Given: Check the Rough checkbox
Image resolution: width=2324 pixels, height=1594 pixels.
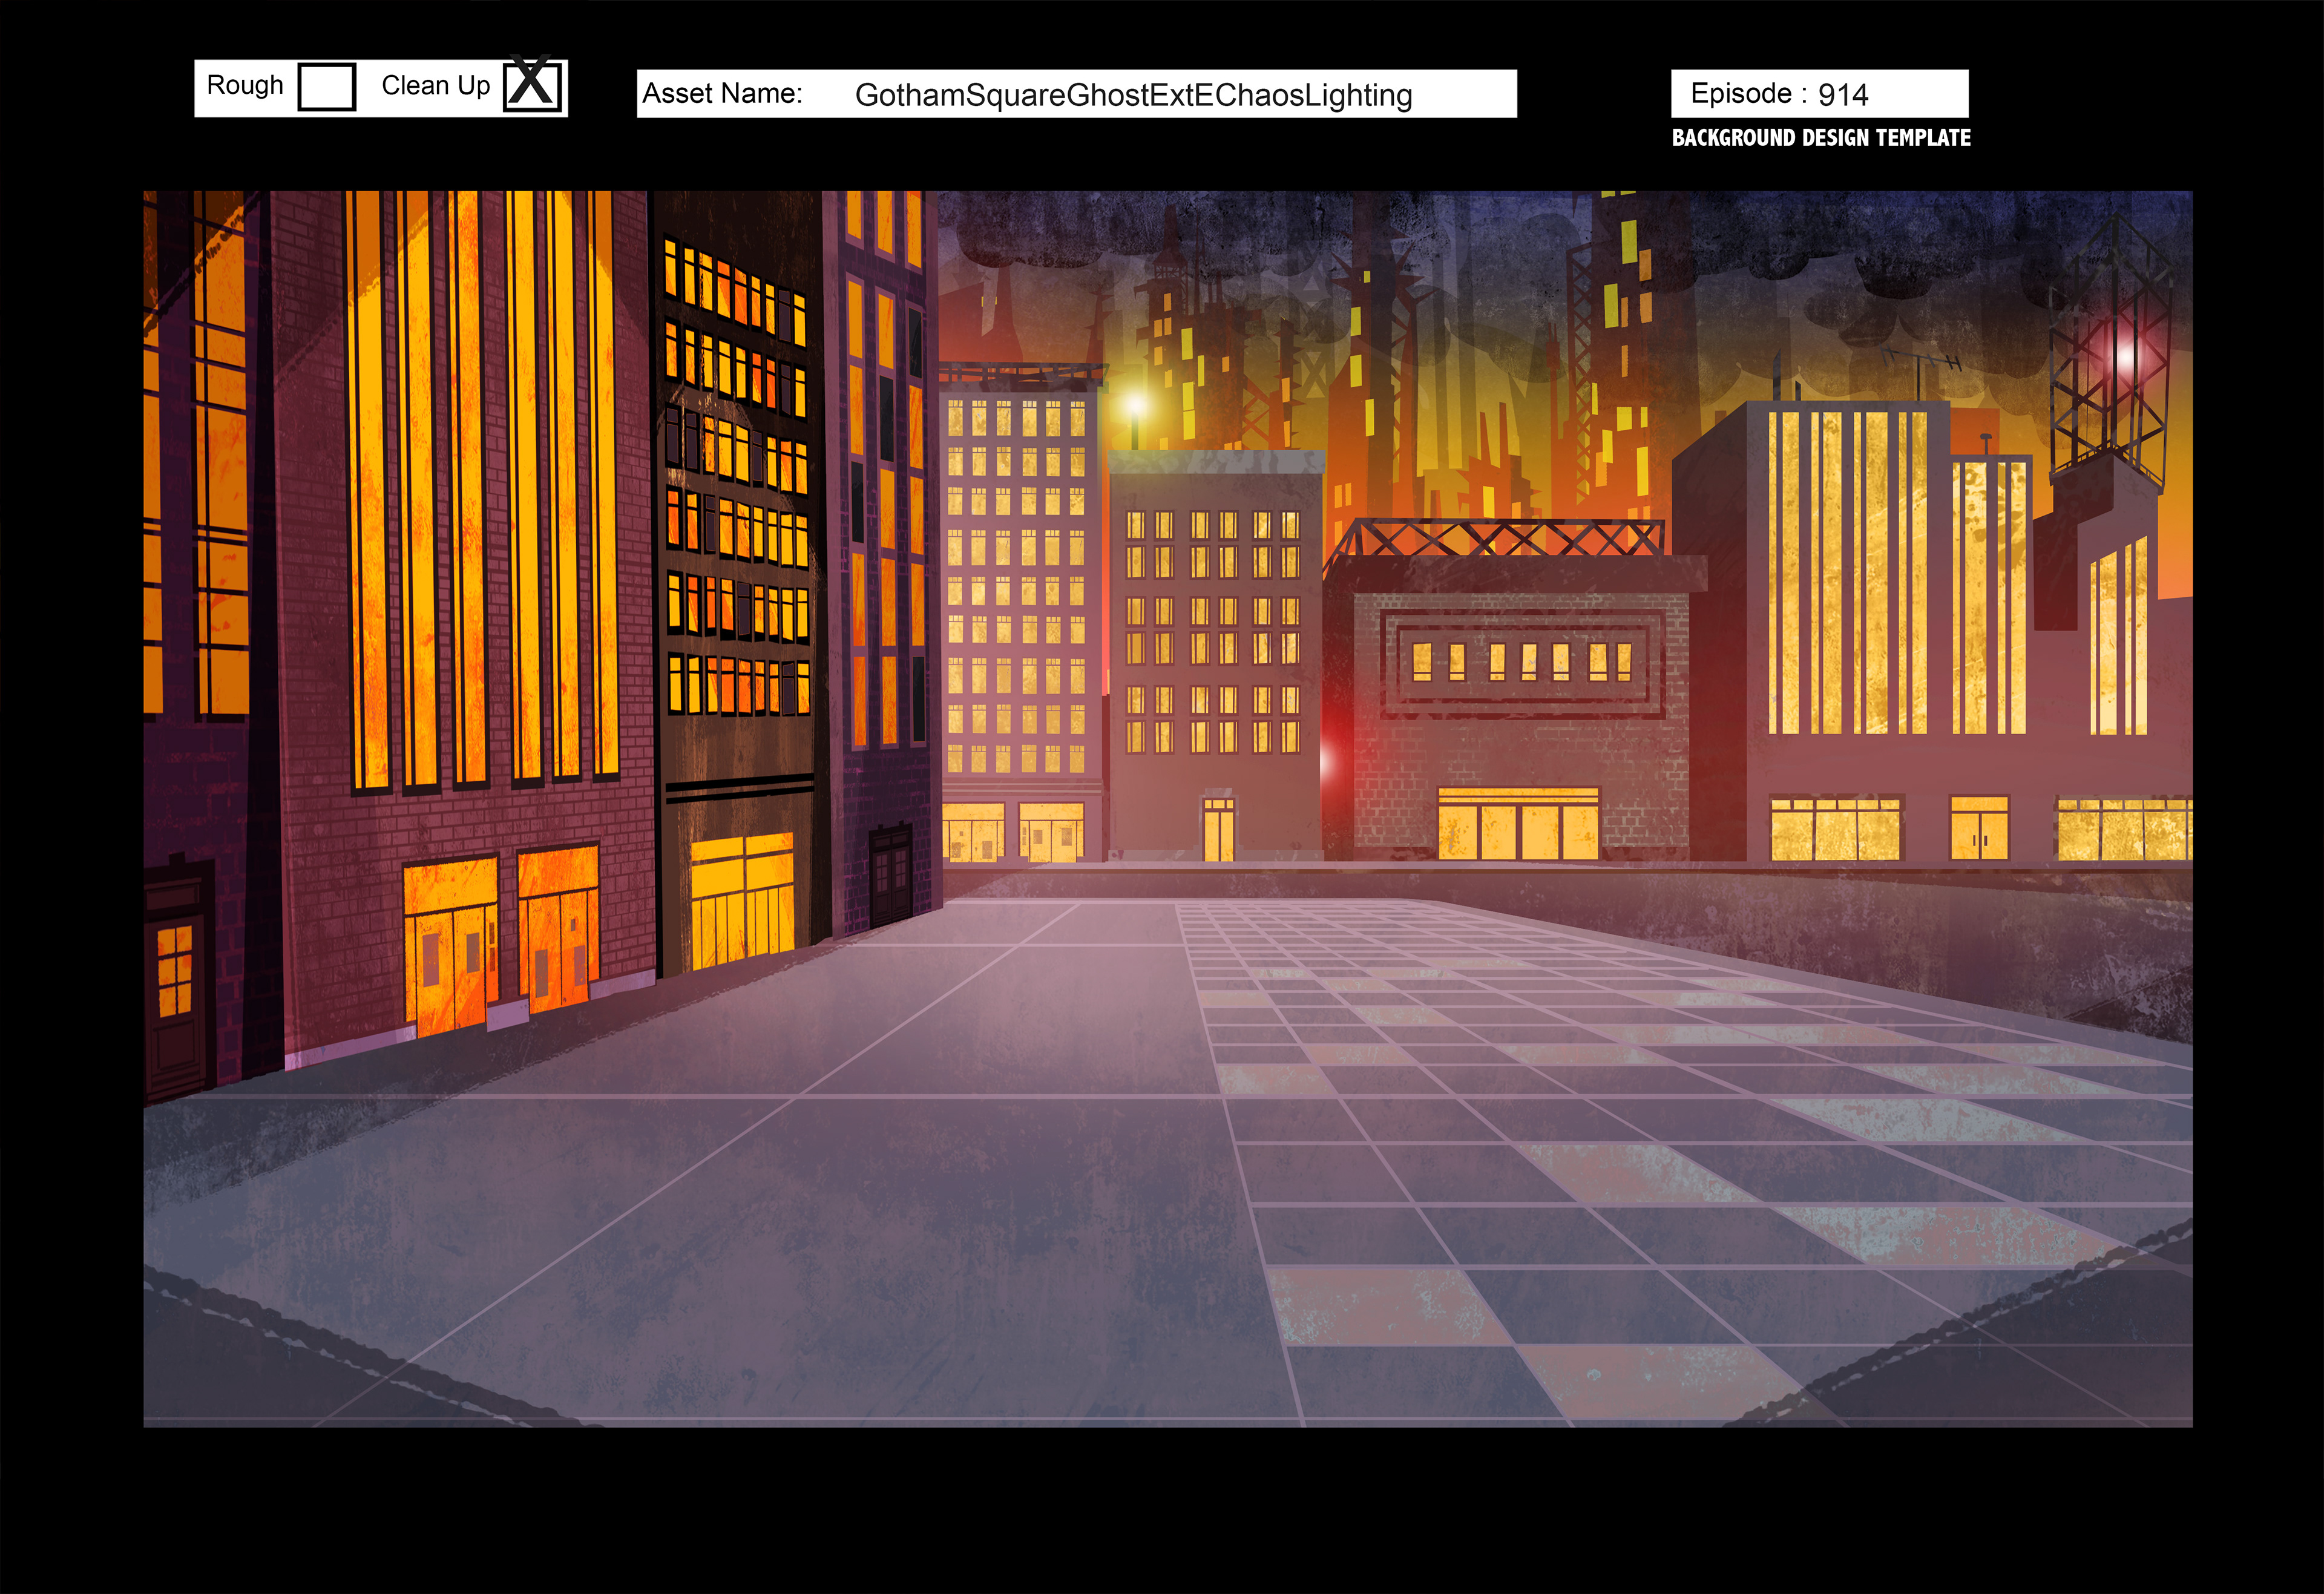Looking at the screenshot, I should tap(327, 87).
